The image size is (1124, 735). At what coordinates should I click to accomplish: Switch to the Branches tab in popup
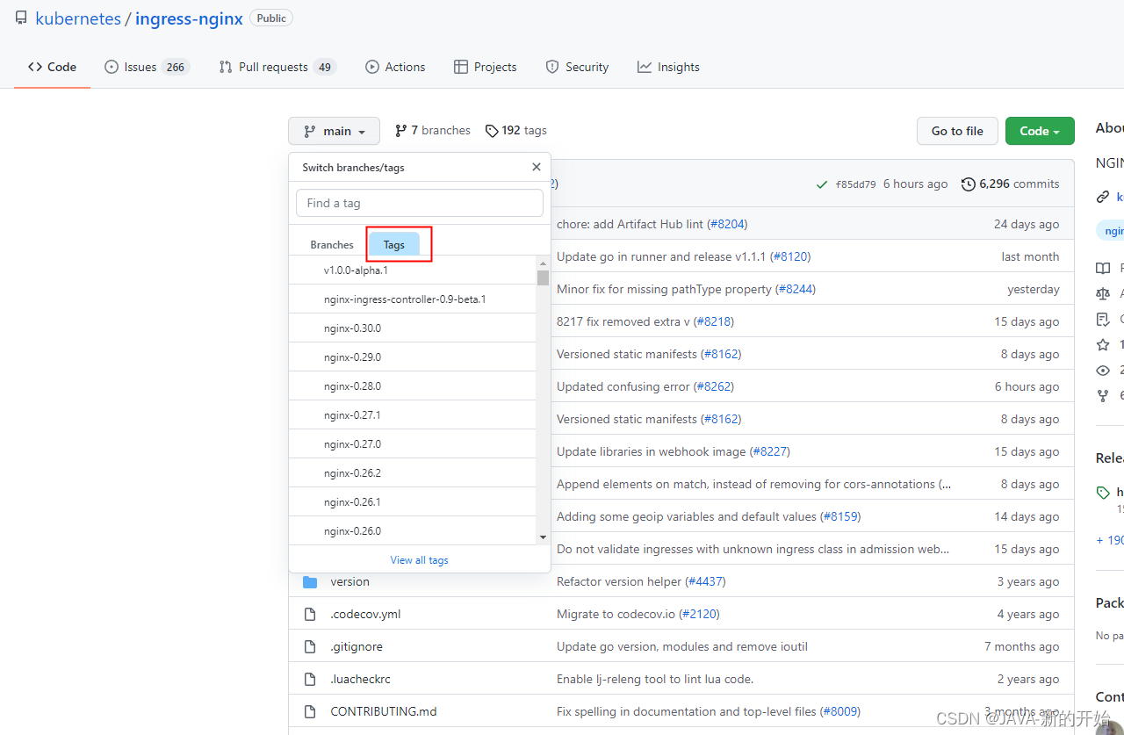click(x=332, y=245)
